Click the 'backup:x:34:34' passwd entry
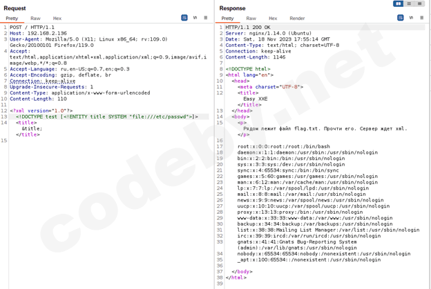The width and height of the screenshot is (431, 289). tap(315, 224)
